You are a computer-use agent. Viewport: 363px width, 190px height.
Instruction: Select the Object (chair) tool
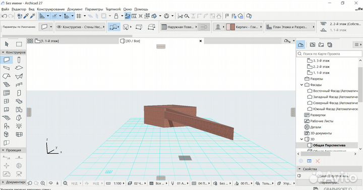pyautogui.click(x=7, y=126)
